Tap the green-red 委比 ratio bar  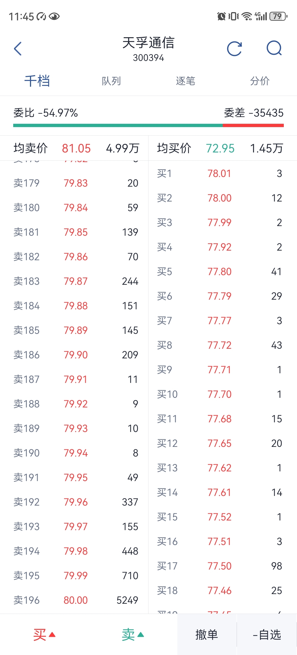click(x=148, y=125)
